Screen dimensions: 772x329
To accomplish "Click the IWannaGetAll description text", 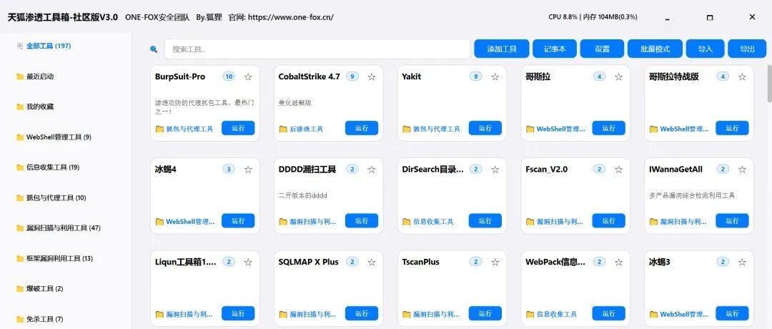I will tap(692, 195).
